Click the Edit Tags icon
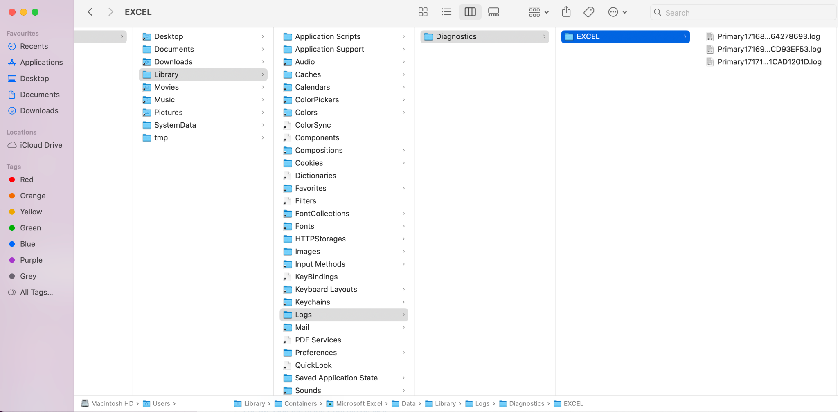 click(588, 12)
